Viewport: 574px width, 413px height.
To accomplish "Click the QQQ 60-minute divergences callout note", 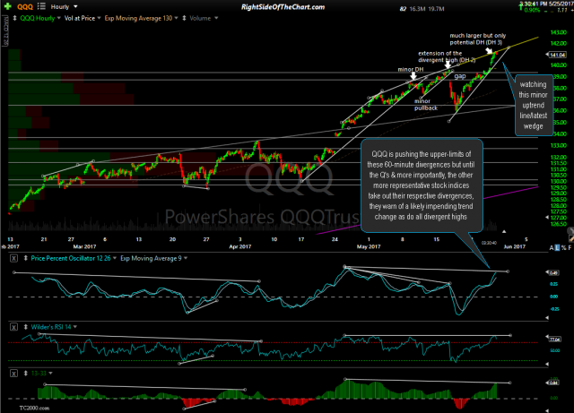I will click(x=421, y=185).
